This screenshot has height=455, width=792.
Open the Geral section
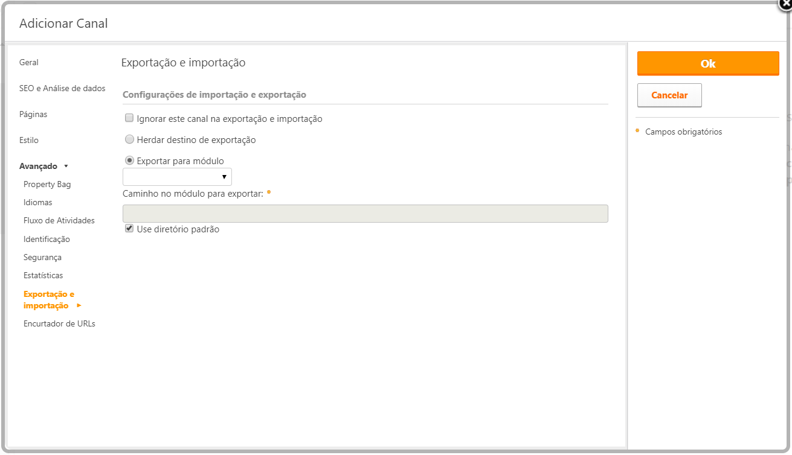(x=29, y=62)
